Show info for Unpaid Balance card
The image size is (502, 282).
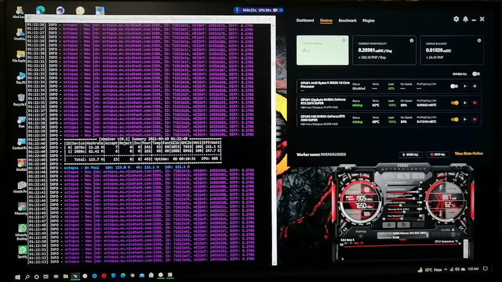click(x=479, y=40)
